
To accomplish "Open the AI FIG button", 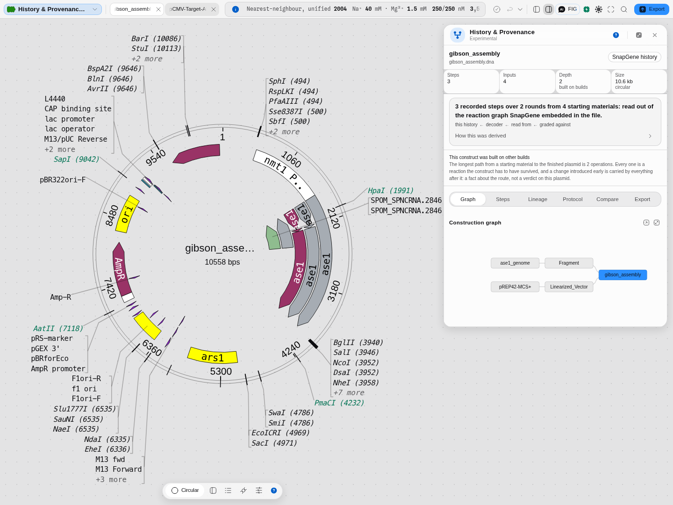I will tap(568, 9).
